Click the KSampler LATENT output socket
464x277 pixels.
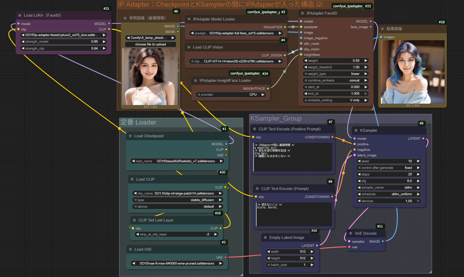(x=423, y=139)
